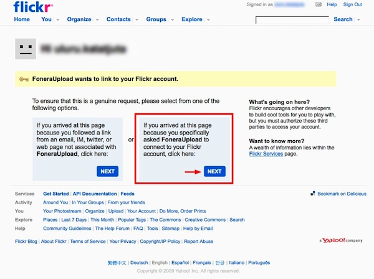The image size is (374, 279).
Task: Open Around You activity link
Action: click(55, 202)
